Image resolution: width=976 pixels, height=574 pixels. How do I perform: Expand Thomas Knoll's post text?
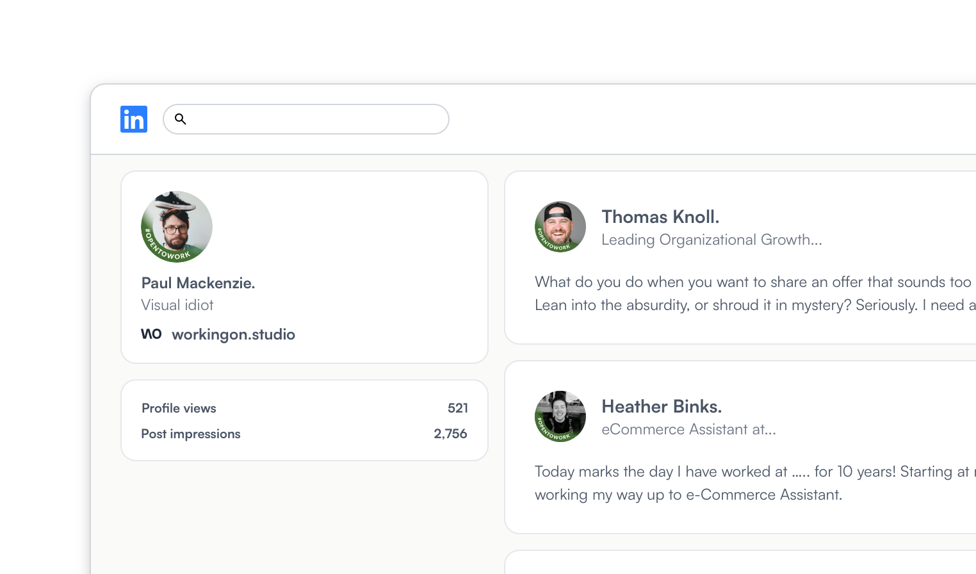coord(753,293)
